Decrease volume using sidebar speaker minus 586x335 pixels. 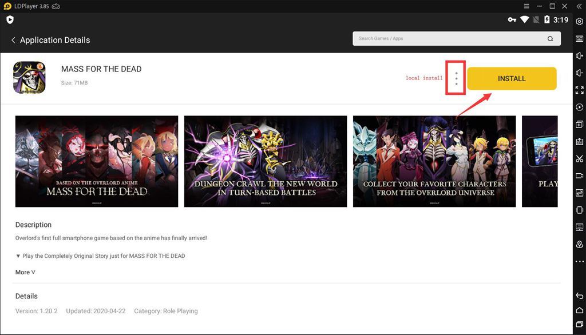[x=579, y=73]
